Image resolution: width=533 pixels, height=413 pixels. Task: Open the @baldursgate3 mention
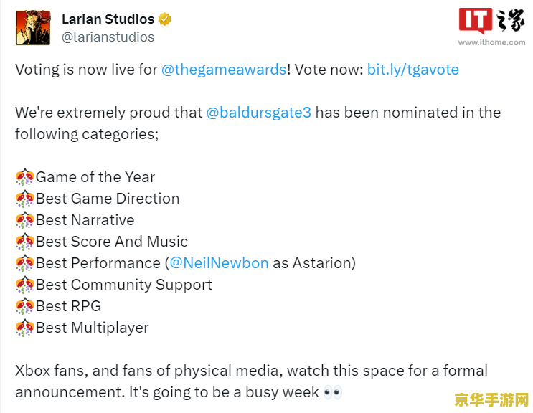click(x=259, y=113)
